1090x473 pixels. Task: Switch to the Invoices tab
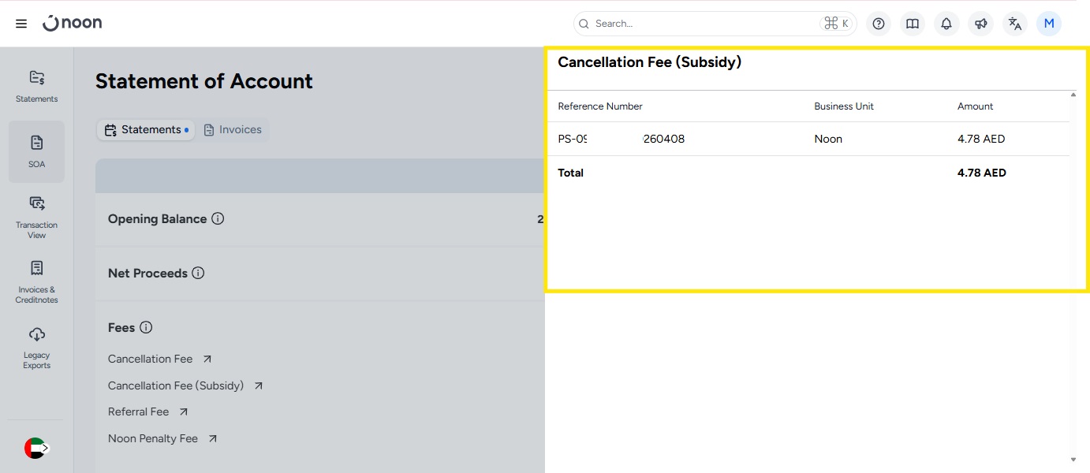(233, 130)
